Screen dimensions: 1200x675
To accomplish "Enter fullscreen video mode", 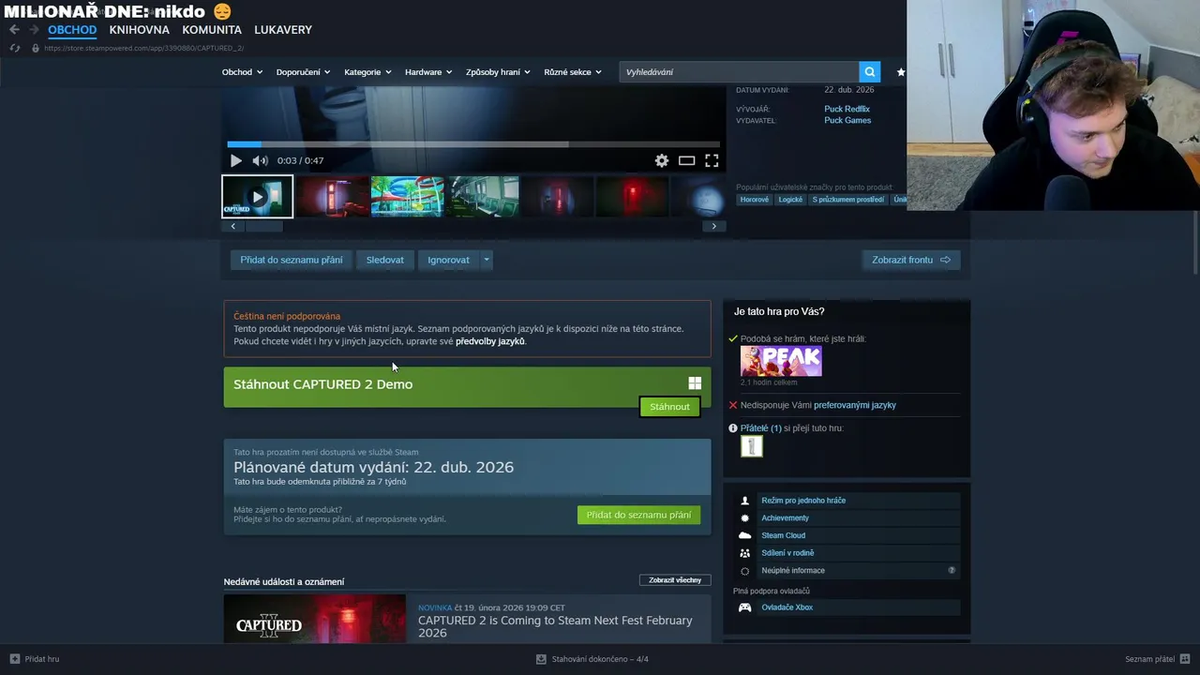I will [712, 160].
